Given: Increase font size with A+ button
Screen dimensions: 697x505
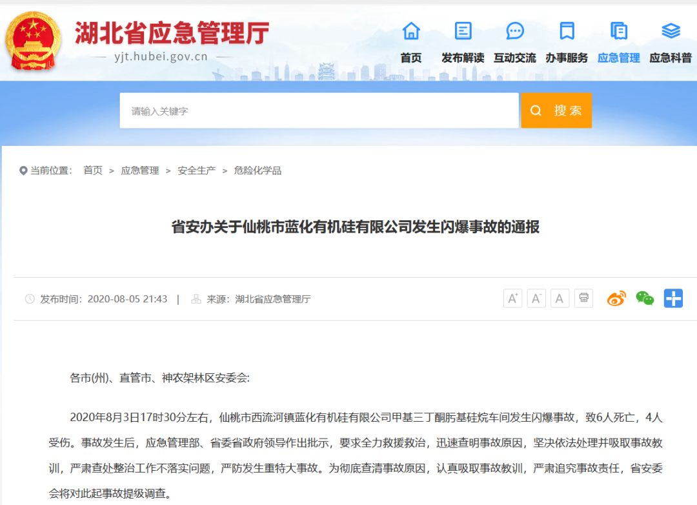Looking at the screenshot, I should (512, 298).
